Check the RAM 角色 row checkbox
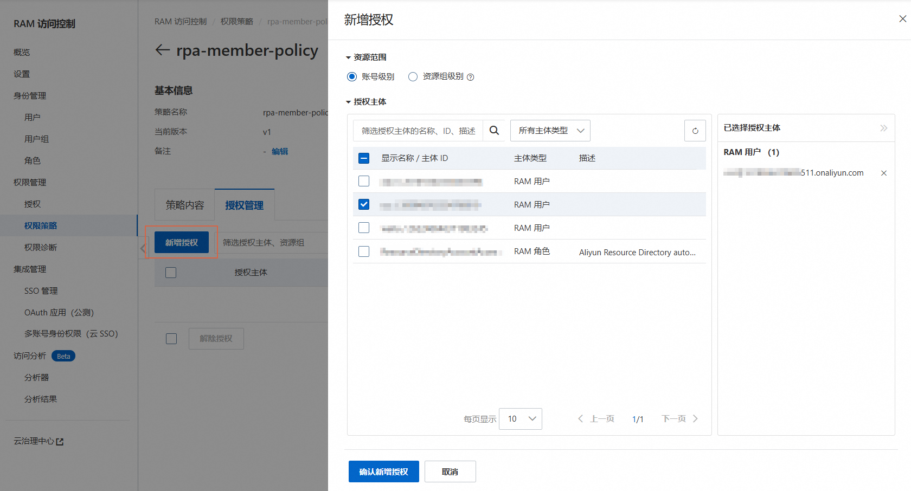The width and height of the screenshot is (911, 491). point(364,251)
